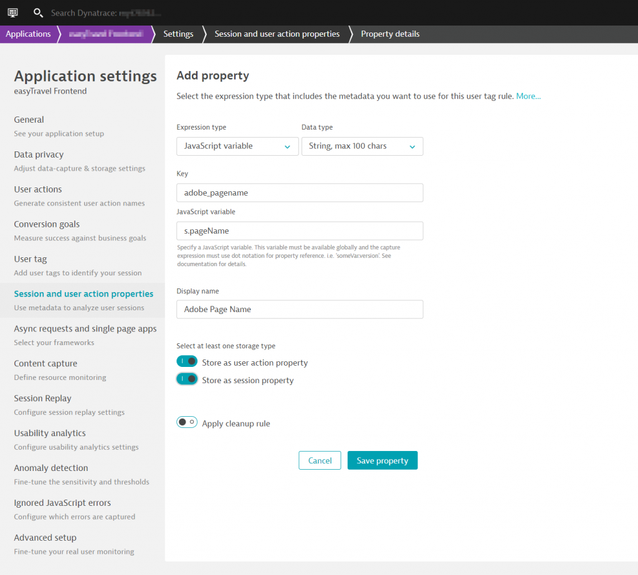Select the Session Replay settings section

pyautogui.click(x=42, y=398)
